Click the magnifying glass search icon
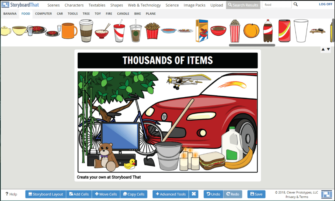335x201 pixels. 296,4
